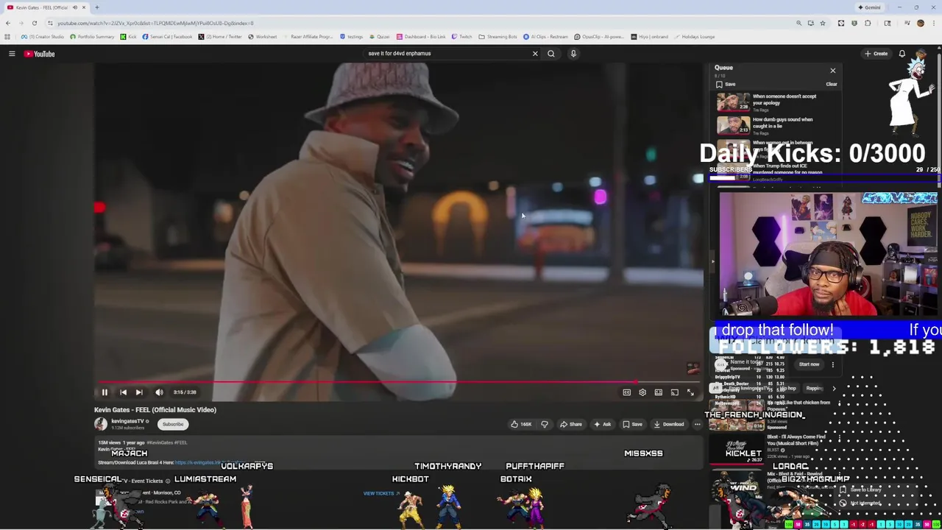The width and height of the screenshot is (942, 530).
Task: Clear the search text with the X
Action: click(535, 54)
